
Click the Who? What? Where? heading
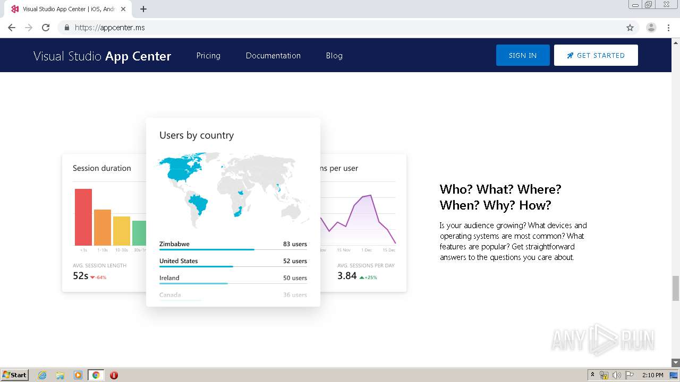click(x=500, y=197)
